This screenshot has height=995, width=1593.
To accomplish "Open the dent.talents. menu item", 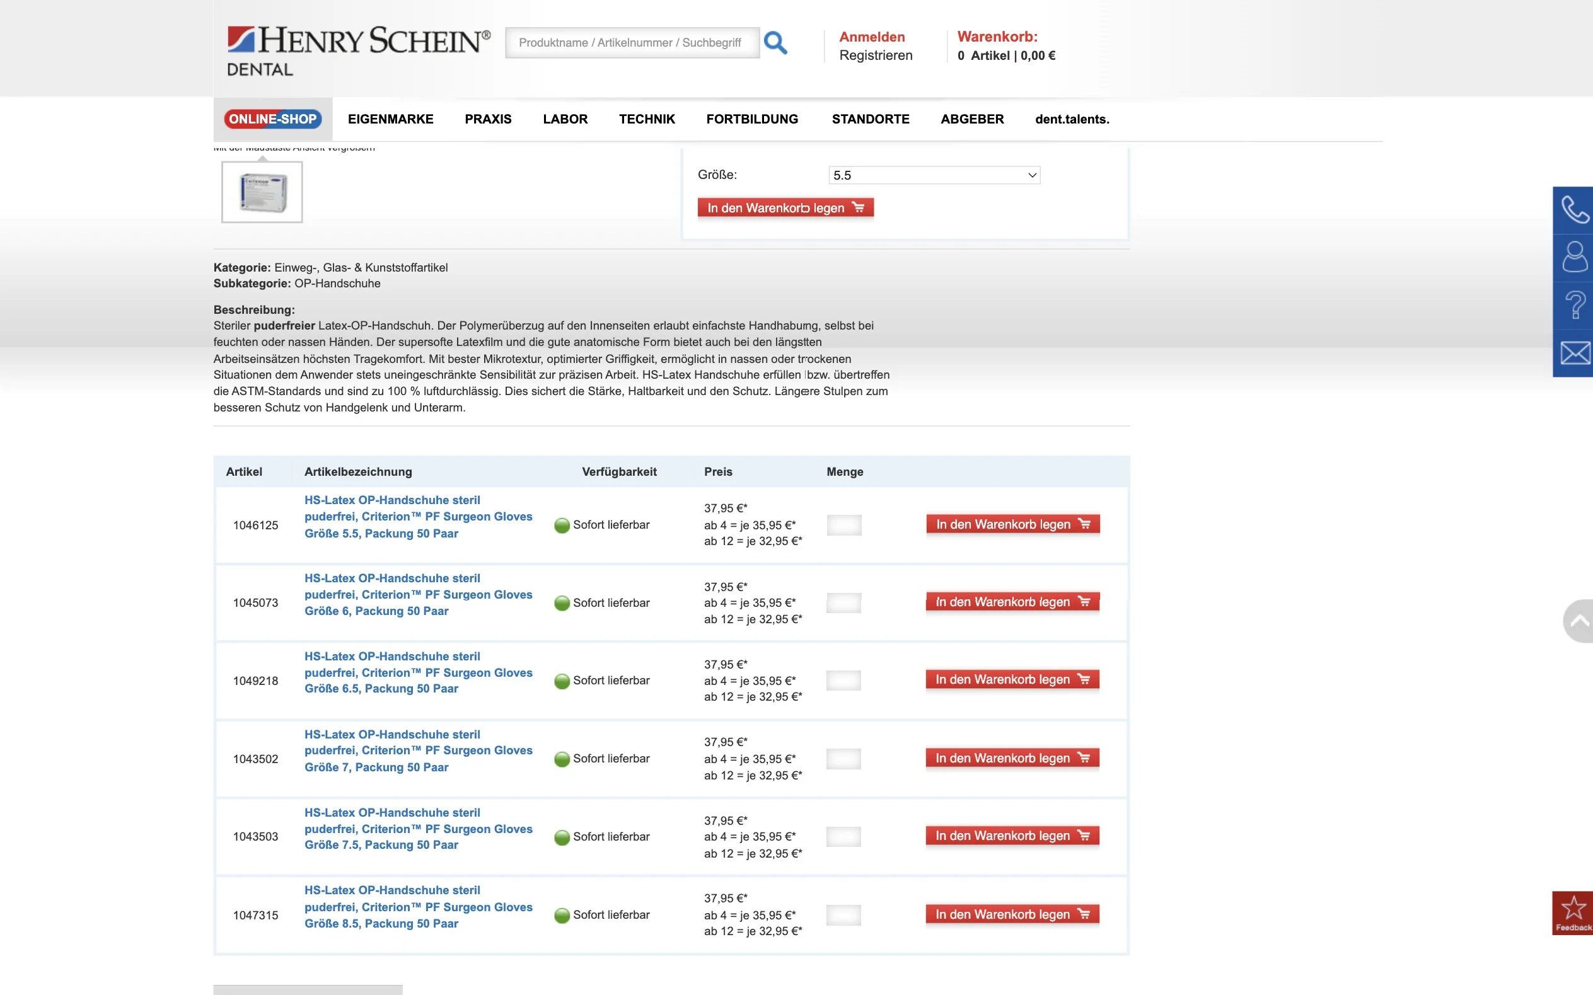I will pyautogui.click(x=1072, y=119).
